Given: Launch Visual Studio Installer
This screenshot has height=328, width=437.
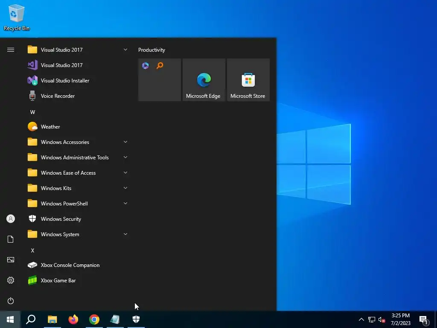Looking at the screenshot, I should 78,81.
